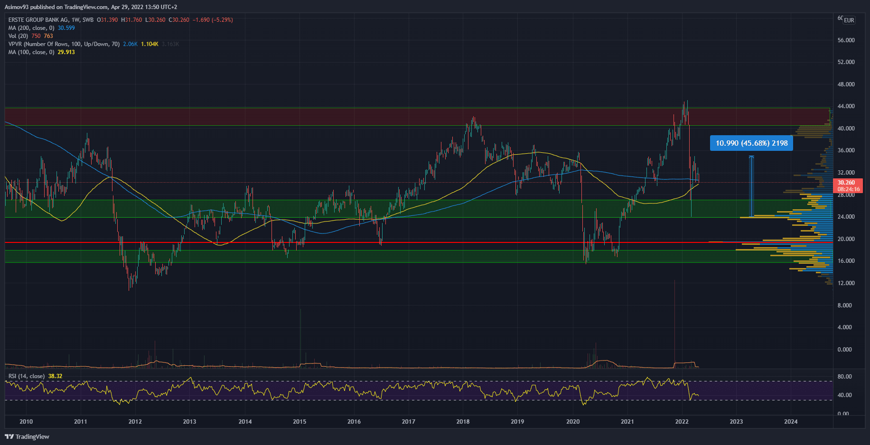870x445 pixels.
Task: Click the blue measurement arrow on chart
Action: click(751, 186)
